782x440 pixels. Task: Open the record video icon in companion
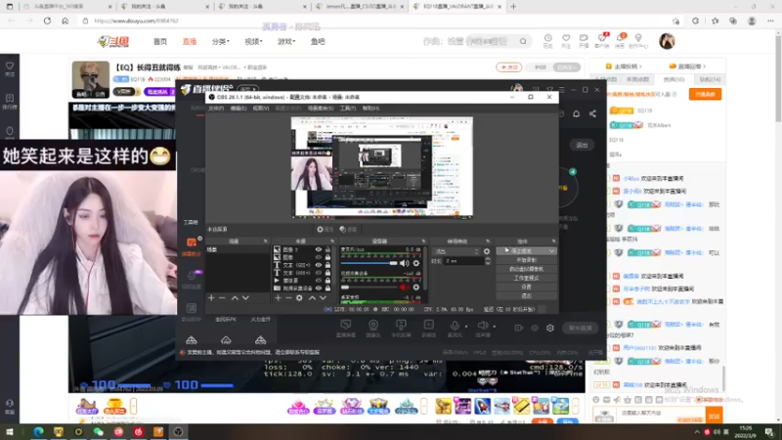click(x=519, y=328)
